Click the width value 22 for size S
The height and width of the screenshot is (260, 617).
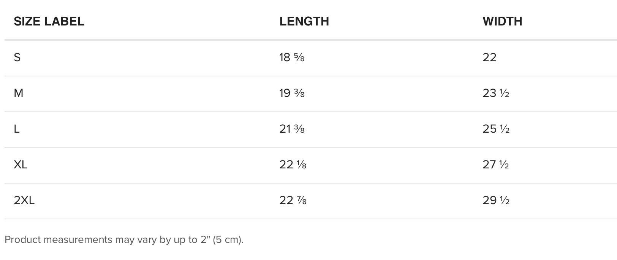pyautogui.click(x=489, y=57)
